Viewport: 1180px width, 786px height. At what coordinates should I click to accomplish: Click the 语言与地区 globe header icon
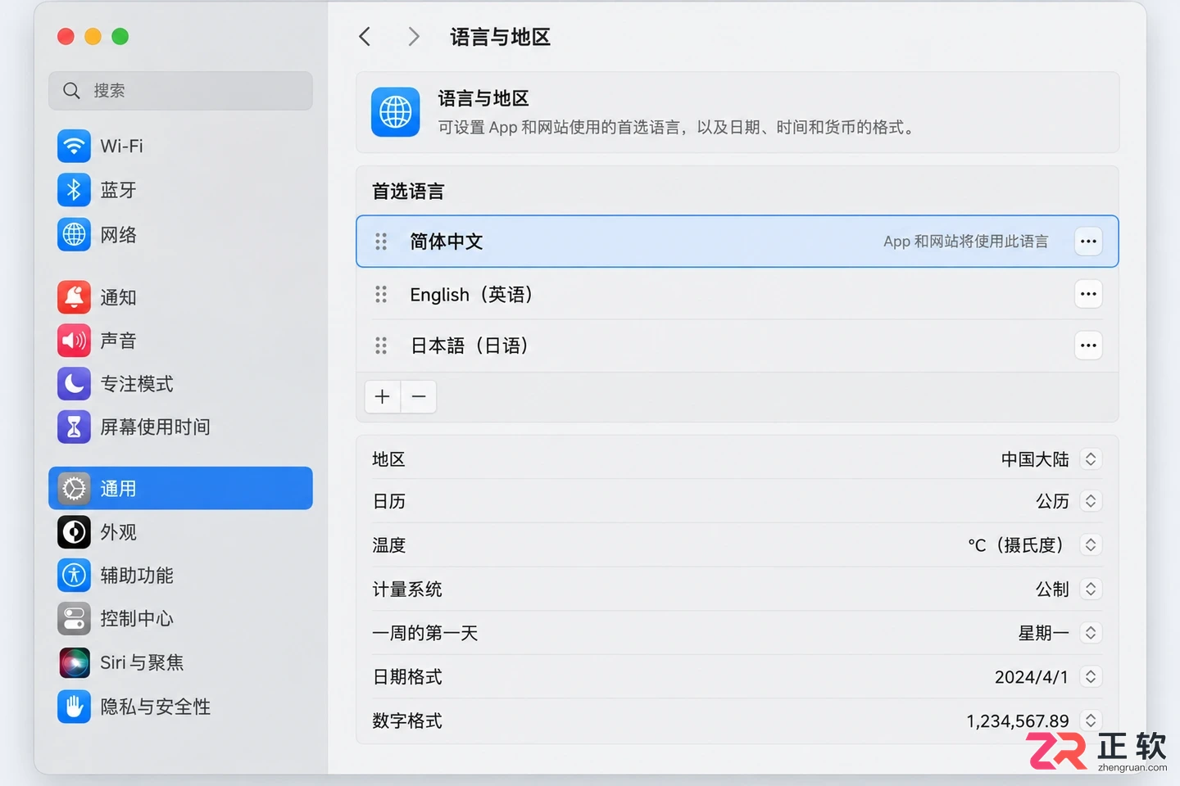coord(395,112)
